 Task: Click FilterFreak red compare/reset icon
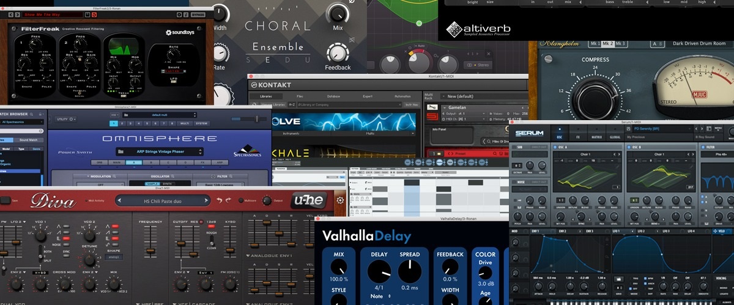coord(94,15)
